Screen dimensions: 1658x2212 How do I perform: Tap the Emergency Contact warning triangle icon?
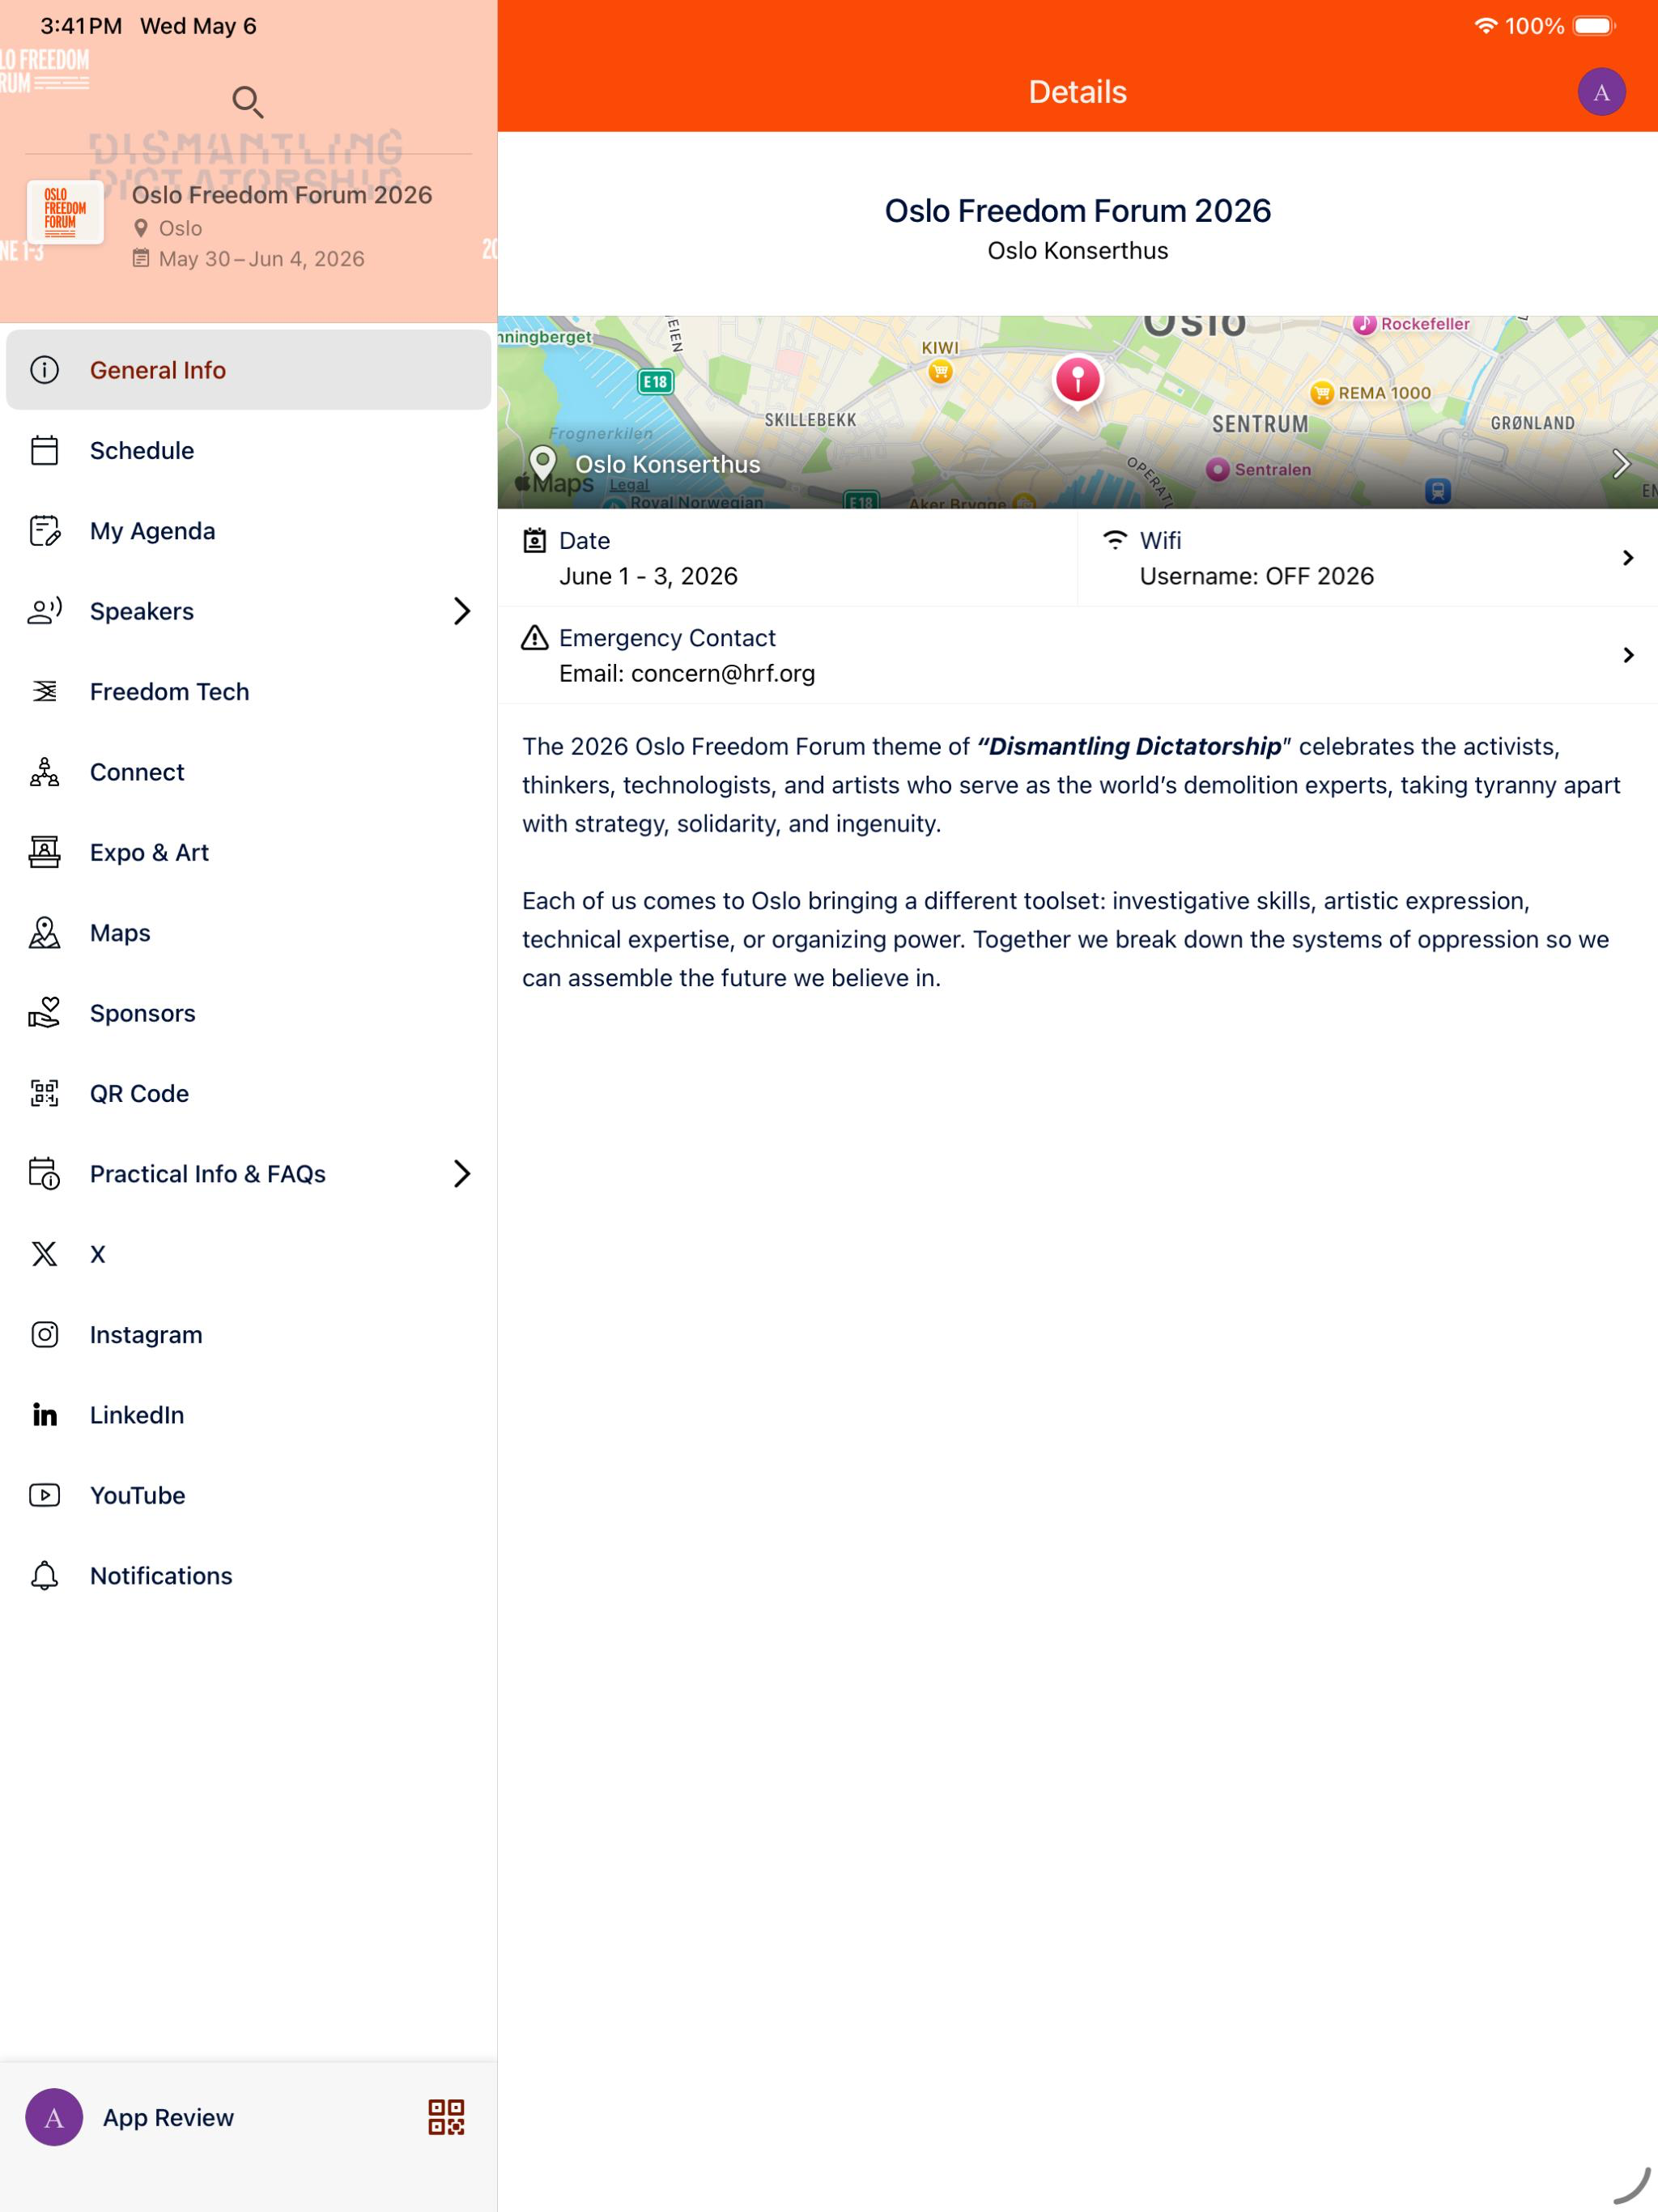pos(535,638)
